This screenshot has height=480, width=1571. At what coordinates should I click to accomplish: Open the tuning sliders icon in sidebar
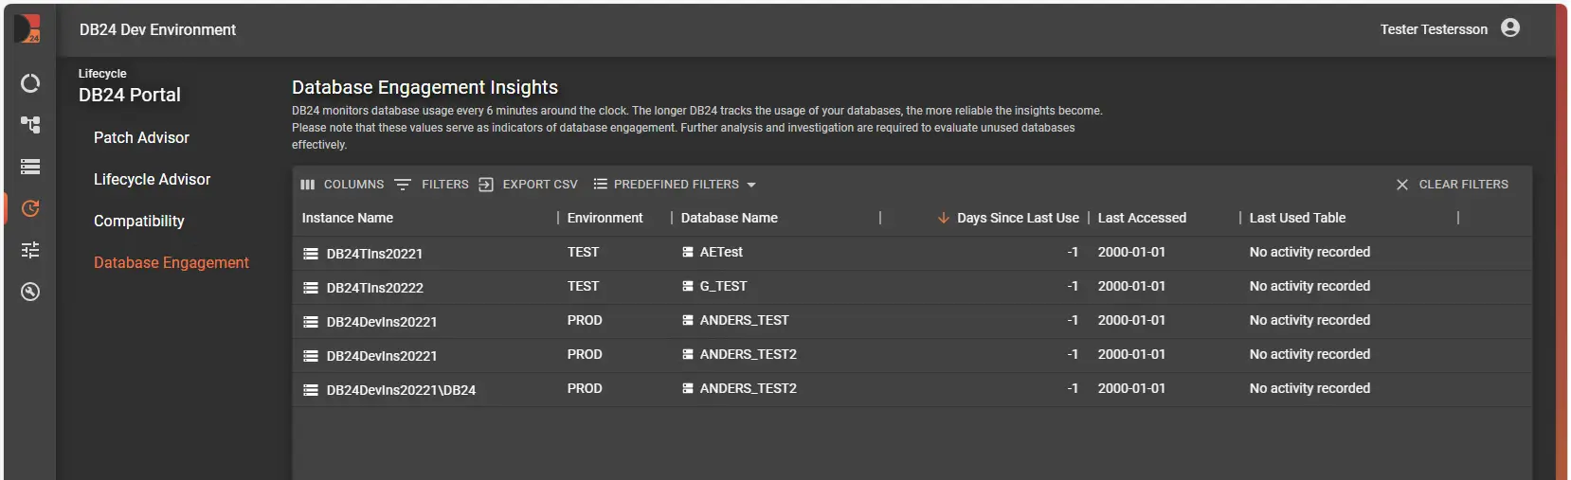[30, 250]
